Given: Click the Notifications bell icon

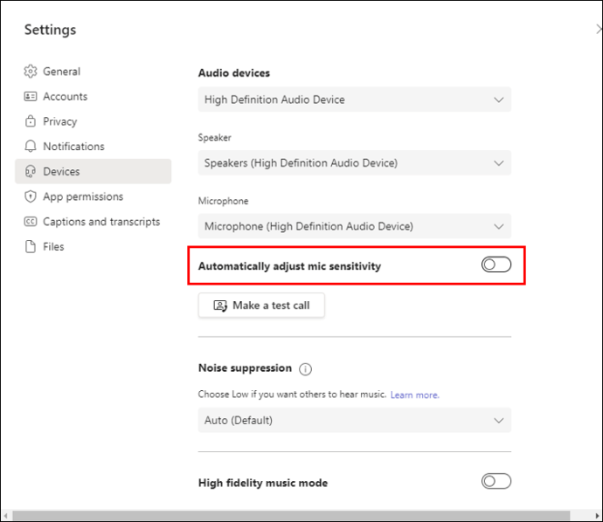Looking at the screenshot, I should 31,147.
